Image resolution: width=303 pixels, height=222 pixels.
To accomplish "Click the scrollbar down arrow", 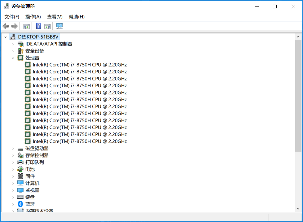I will coord(298,209).
